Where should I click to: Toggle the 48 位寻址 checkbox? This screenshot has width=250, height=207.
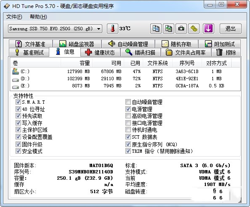(x=18, y=109)
